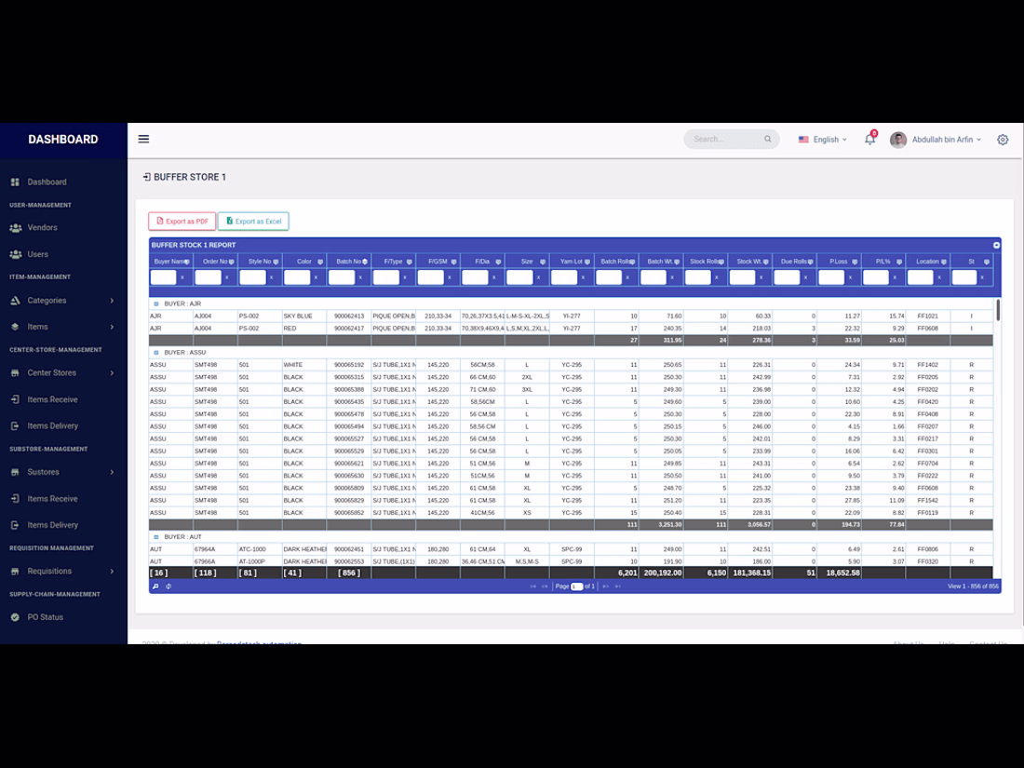The height and width of the screenshot is (768, 1024).
Task: Click the F/Type filter input
Action: coord(386,277)
